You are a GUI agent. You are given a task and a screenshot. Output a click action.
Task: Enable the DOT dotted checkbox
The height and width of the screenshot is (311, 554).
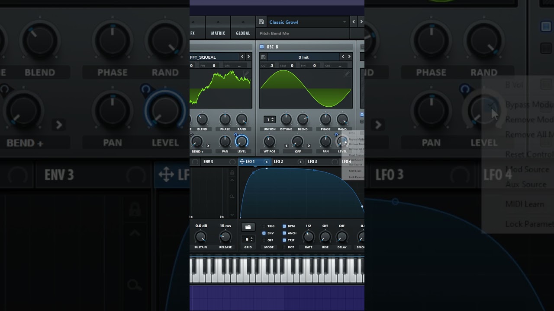[284, 247]
